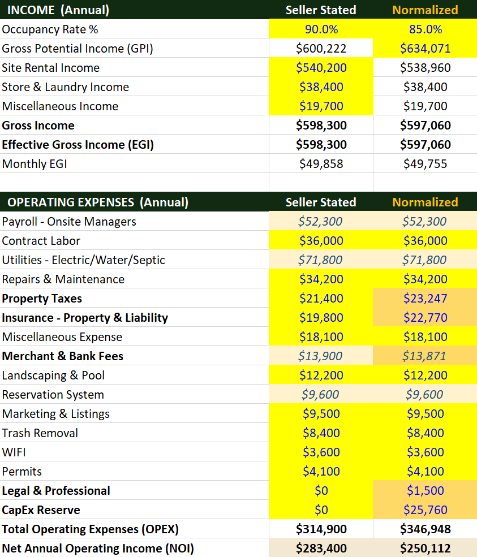Select the Seller Stated insurance value $19,800
Image resolution: width=477 pixels, height=557 pixels.
(321, 317)
